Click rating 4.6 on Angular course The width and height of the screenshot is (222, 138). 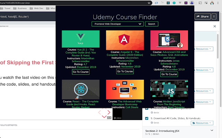click(129, 63)
